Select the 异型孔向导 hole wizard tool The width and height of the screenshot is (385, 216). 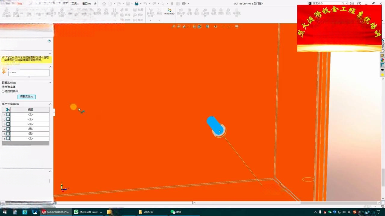pos(62,13)
